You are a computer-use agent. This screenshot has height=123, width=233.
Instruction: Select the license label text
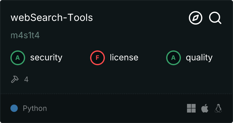coord(124,58)
